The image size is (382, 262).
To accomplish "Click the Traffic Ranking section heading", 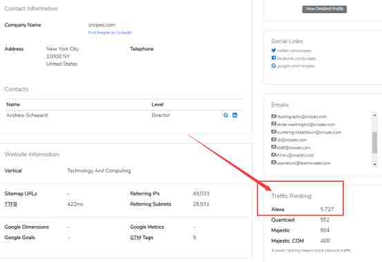I will point(291,196).
